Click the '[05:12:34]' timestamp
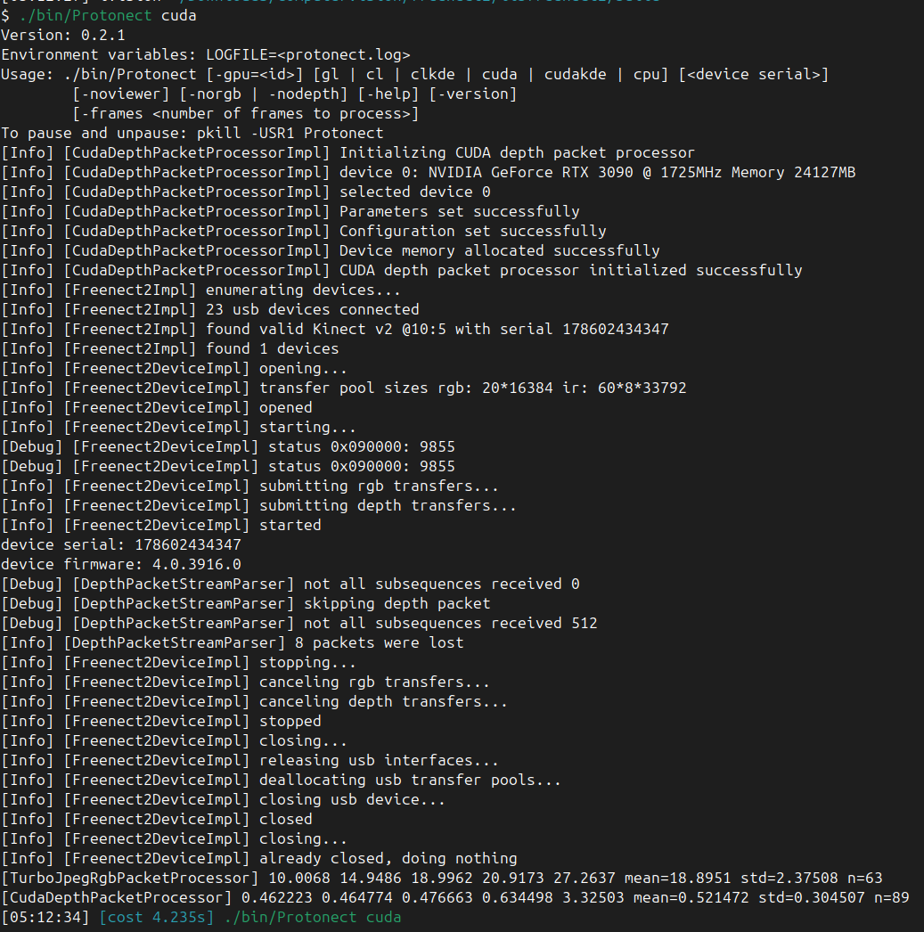The height and width of the screenshot is (932, 924). 45,918
